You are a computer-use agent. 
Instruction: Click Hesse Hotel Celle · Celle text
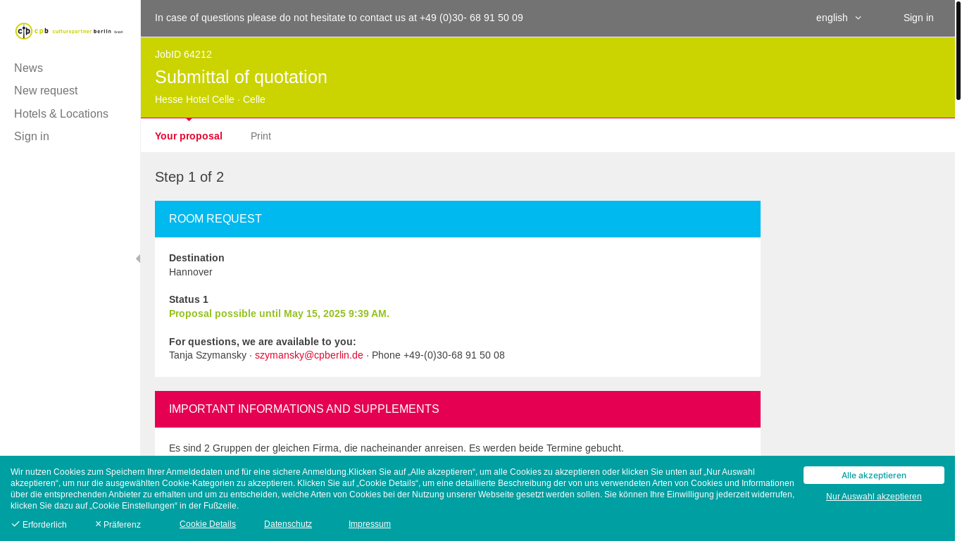pyautogui.click(x=210, y=99)
